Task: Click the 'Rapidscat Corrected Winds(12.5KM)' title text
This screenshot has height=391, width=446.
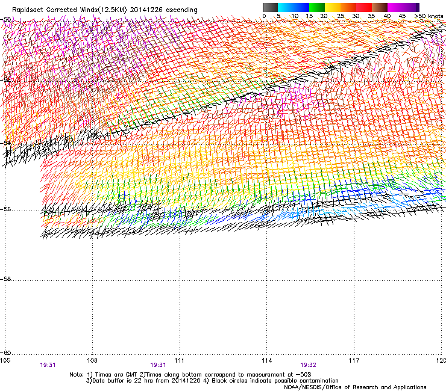Action: pos(69,10)
